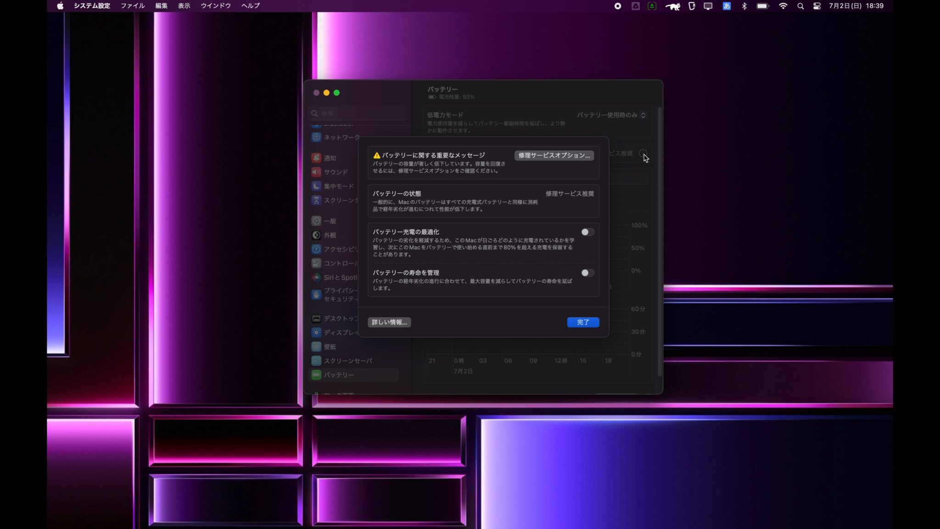Select the 集中モード moon icon
This screenshot has width=940, height=529.
click(x=317, y=186)
